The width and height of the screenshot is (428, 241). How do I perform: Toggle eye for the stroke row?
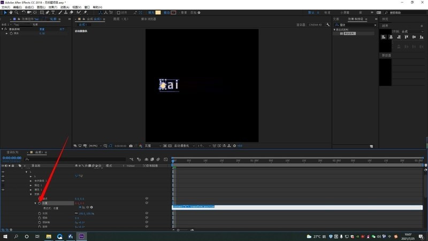[3, 185]
